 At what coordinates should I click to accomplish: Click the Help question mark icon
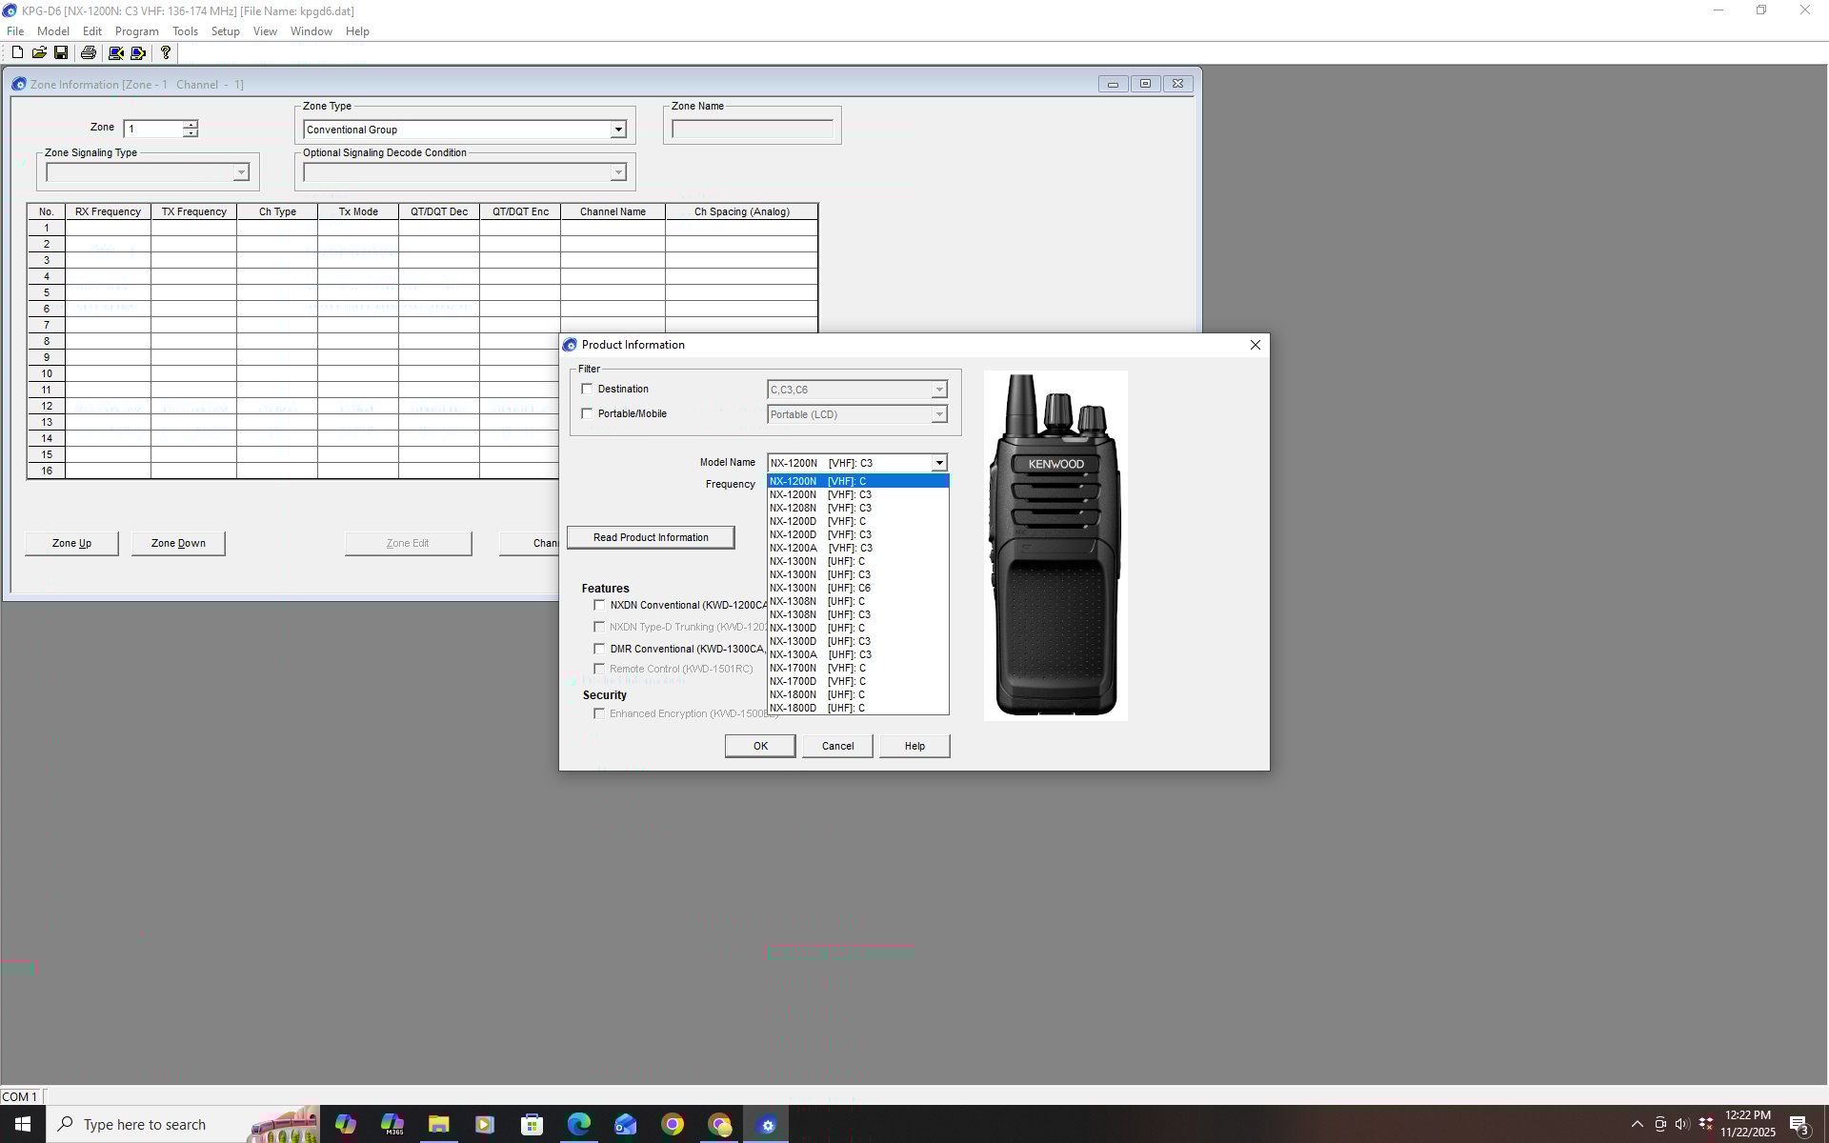click(x=166, y=52)
